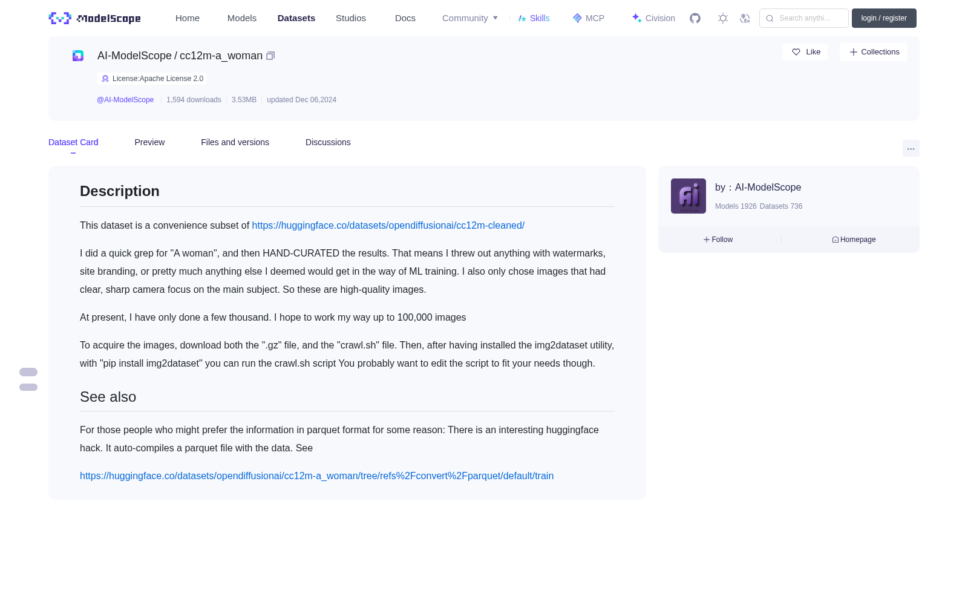Click the Skills icon in navbar

click(522, 19)
